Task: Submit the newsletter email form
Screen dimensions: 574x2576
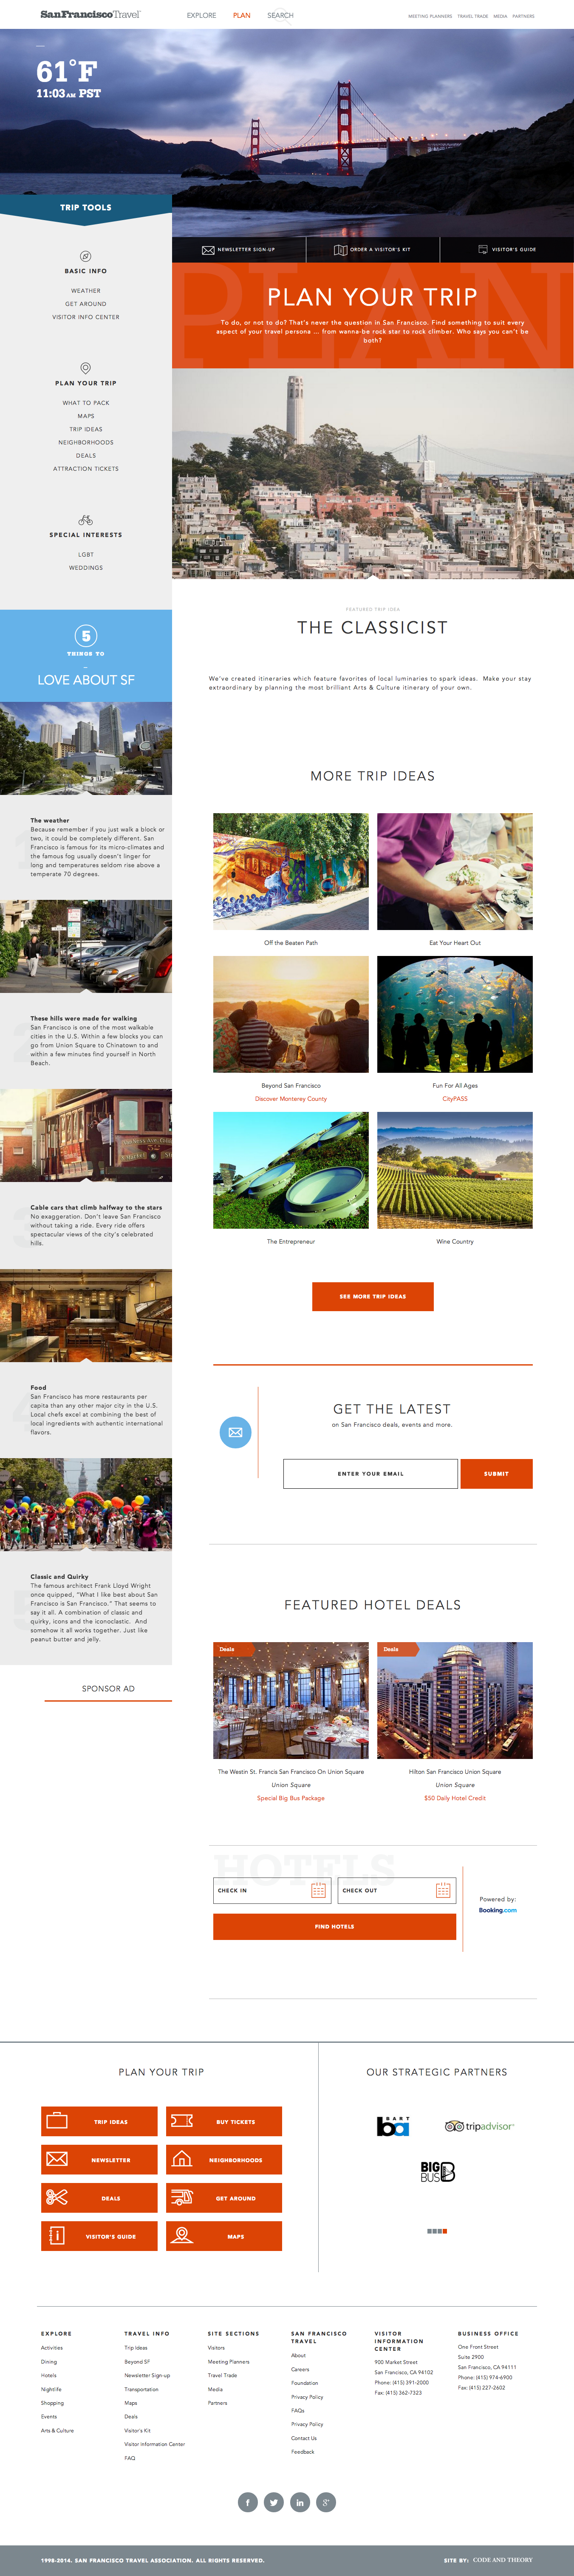Action: [496, 1473]
